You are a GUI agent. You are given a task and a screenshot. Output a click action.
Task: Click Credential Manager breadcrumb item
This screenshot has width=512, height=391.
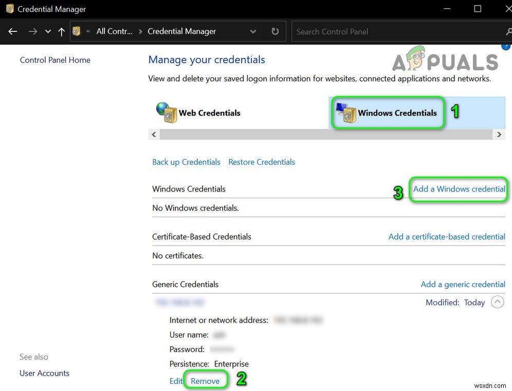coord(181,31)
